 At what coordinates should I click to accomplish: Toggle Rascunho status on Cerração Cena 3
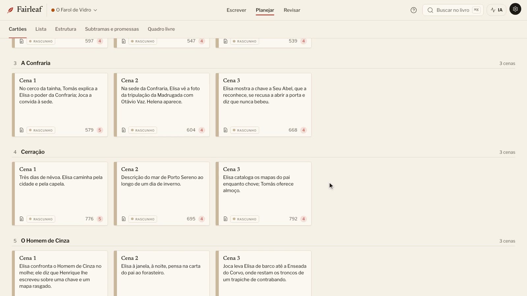click(245, 219)
